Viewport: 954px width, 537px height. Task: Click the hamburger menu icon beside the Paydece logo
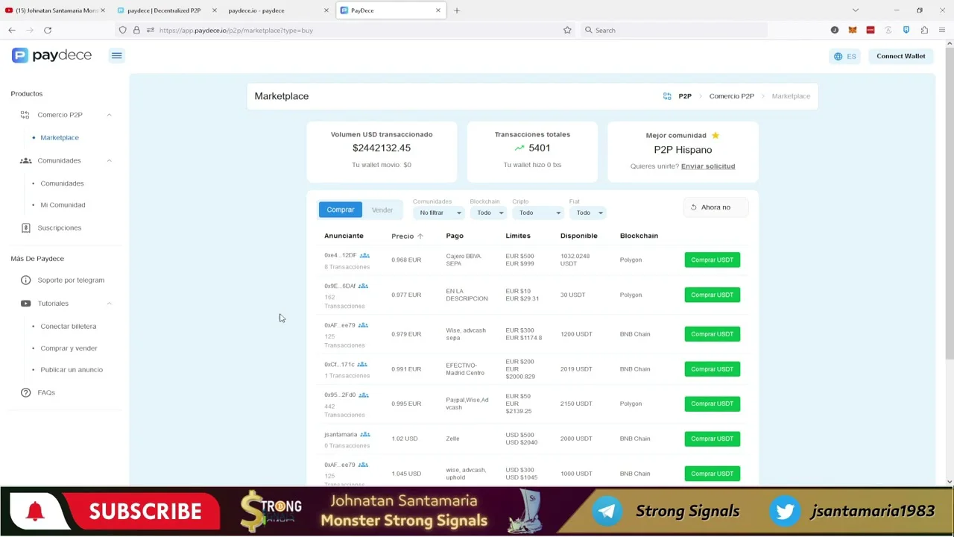pyautogui.click(x=116, y=56)
